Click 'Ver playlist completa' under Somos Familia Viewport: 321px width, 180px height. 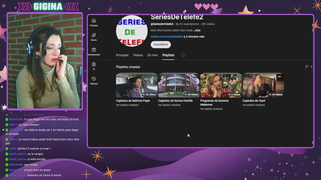tap(169, 105)
